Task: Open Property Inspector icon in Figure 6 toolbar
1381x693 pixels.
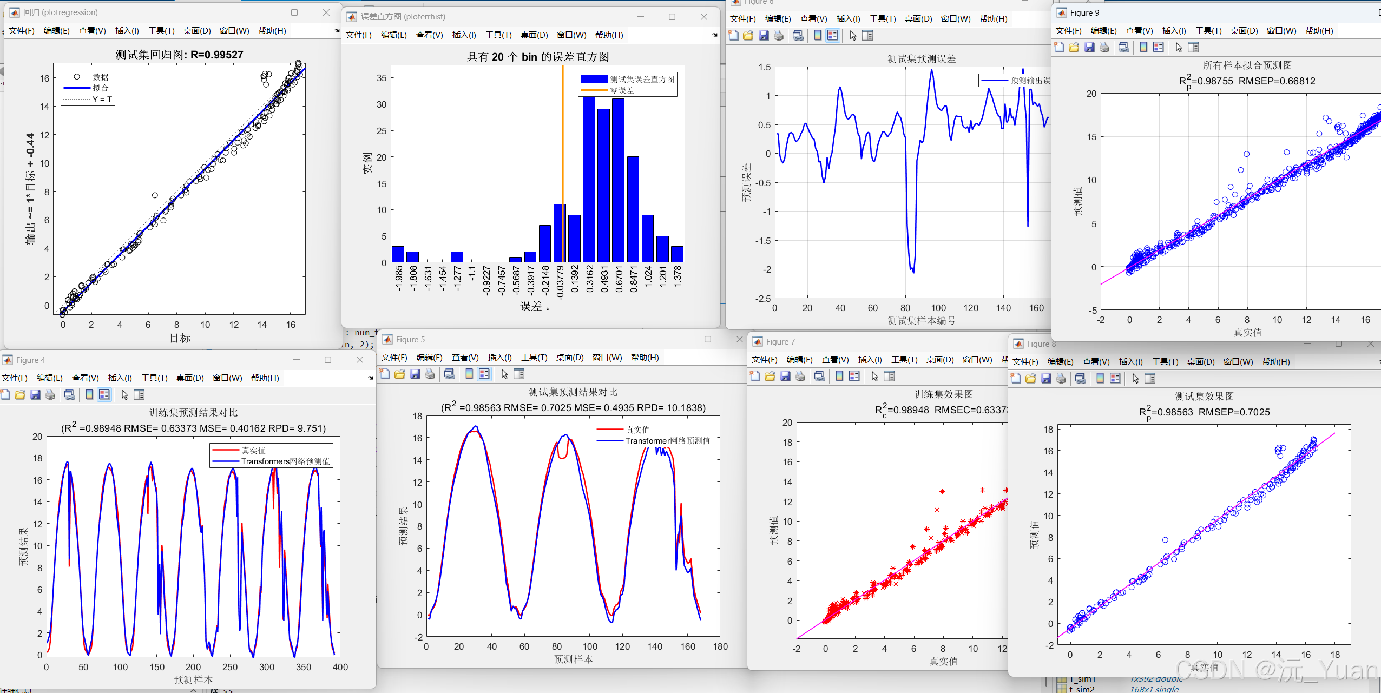Action: coord(867,36)
